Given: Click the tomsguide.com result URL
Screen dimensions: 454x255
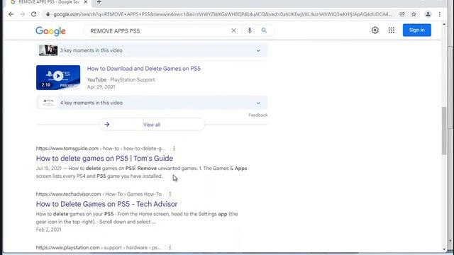Looking at the screenshot, I should point(101,148).
